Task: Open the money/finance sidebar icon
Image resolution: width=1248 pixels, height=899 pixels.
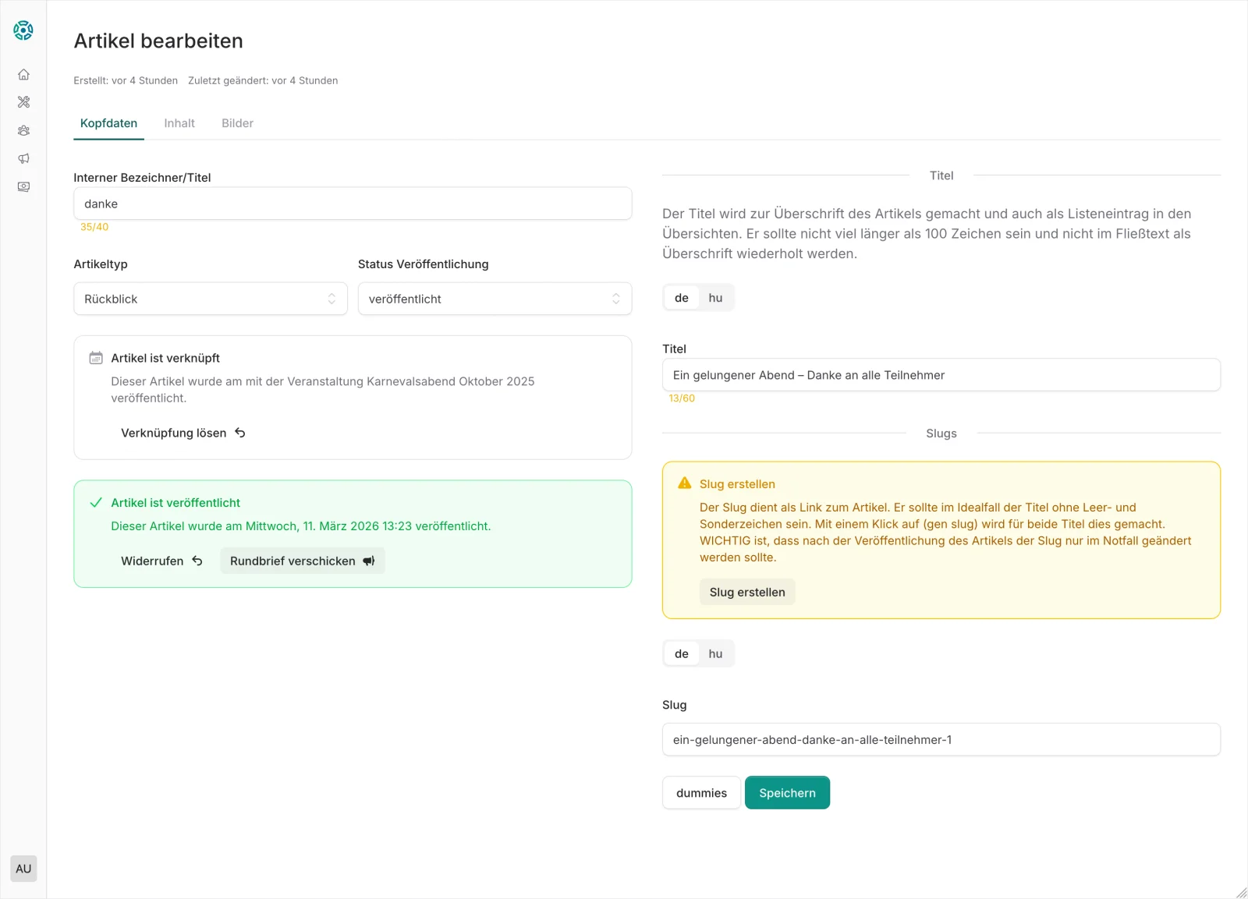Action: pyautogui.click(x=23, y=187)
